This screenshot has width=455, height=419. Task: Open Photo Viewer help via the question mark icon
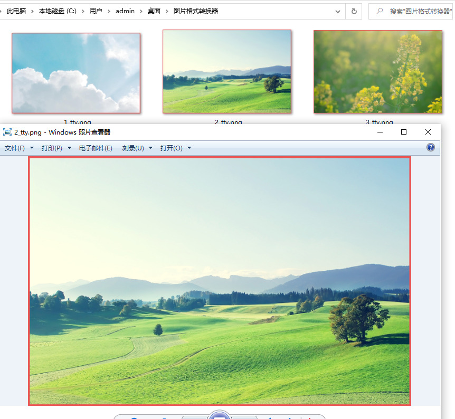431,147
